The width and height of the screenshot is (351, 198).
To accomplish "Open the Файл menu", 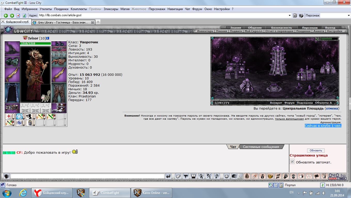I will pos(8,9).
